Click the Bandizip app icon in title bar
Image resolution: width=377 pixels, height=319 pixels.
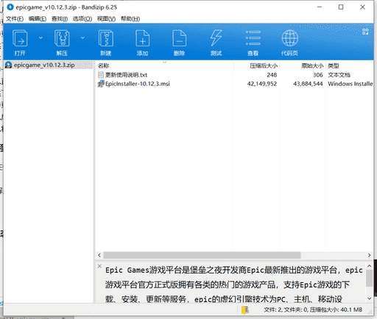point(10,7)
